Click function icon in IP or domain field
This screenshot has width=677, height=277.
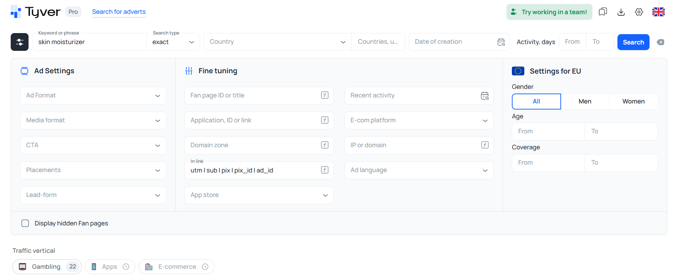485,145
